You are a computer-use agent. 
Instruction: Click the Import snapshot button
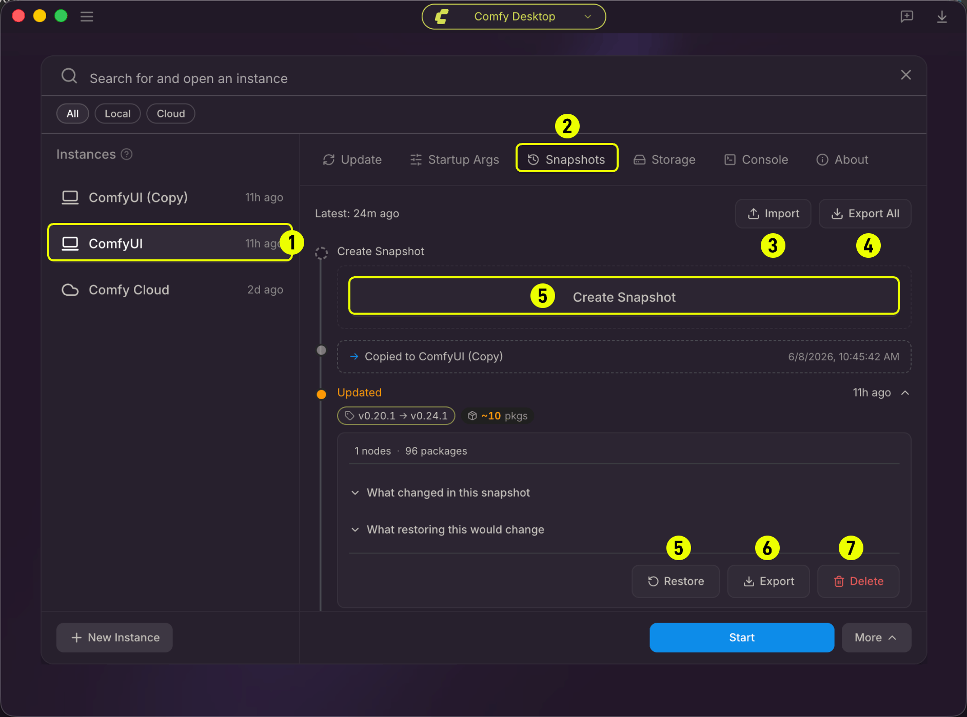tap(773, 214)
